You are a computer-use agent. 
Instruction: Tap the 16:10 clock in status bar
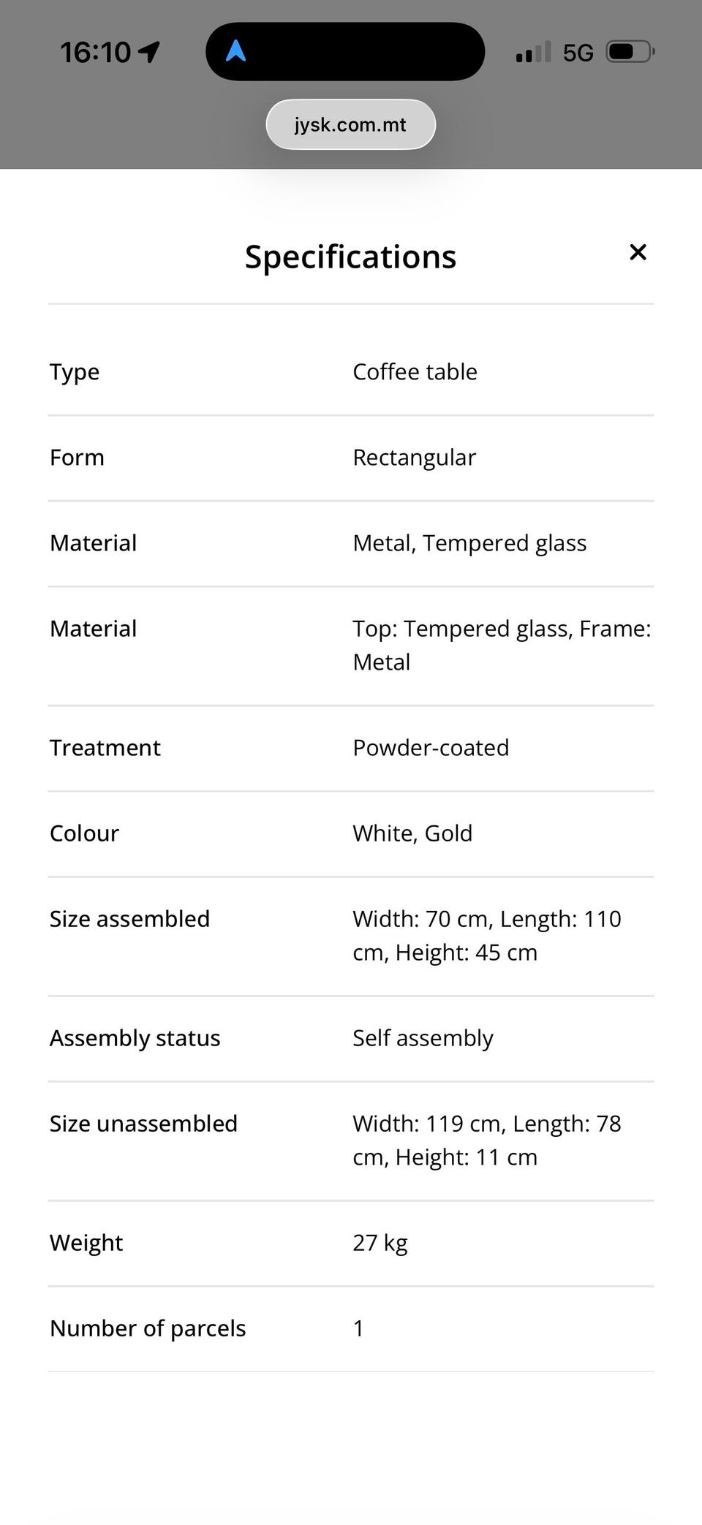(95, 52)
